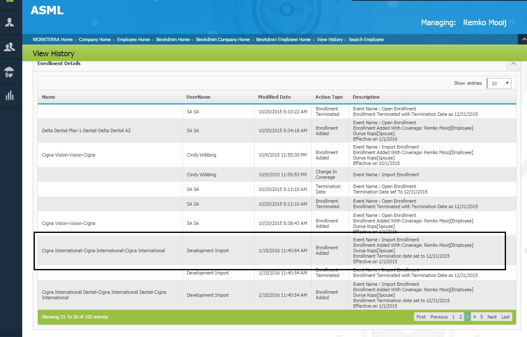Go to WORKTERRA Home in the breadcrumb
This screenshot has height=337, width=527.
[52, 39]
